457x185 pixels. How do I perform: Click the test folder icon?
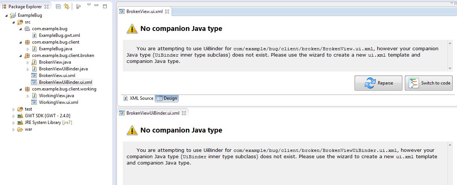click(20, 109)
